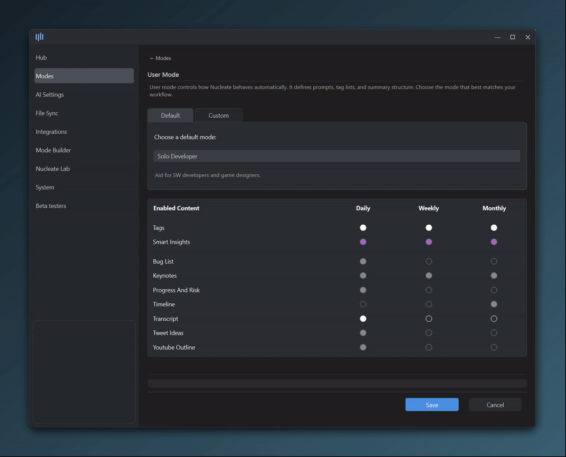
Task: Enable Progress And Risk for Weekly
Action: 429,290
